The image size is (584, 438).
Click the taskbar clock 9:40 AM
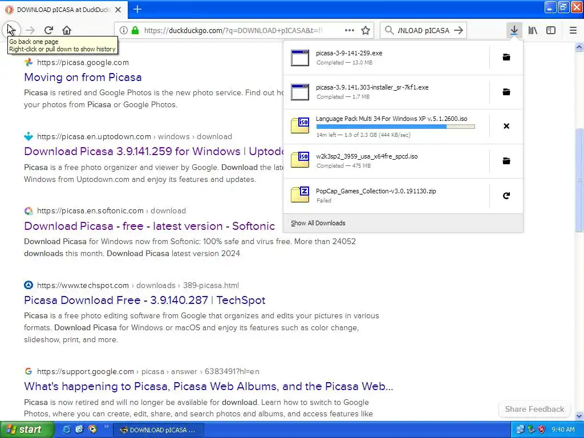(563, 429)
